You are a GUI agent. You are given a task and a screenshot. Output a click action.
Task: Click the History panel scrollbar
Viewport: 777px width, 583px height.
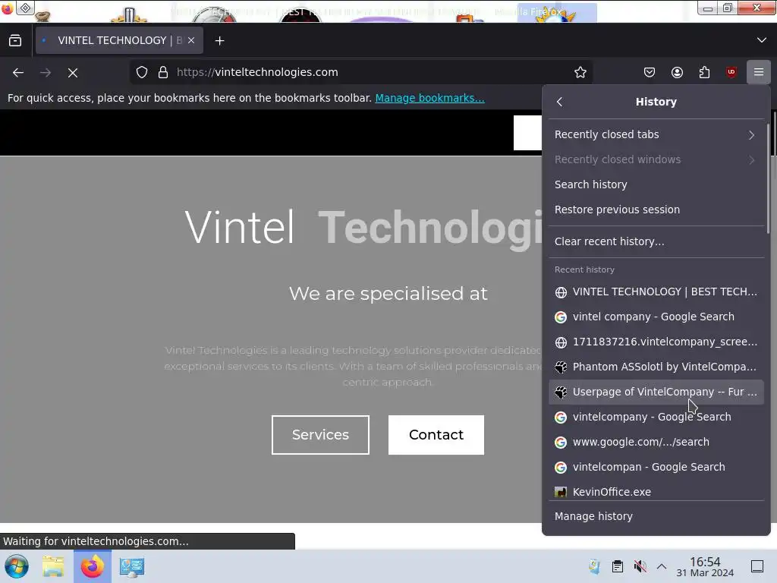(768, 178)
